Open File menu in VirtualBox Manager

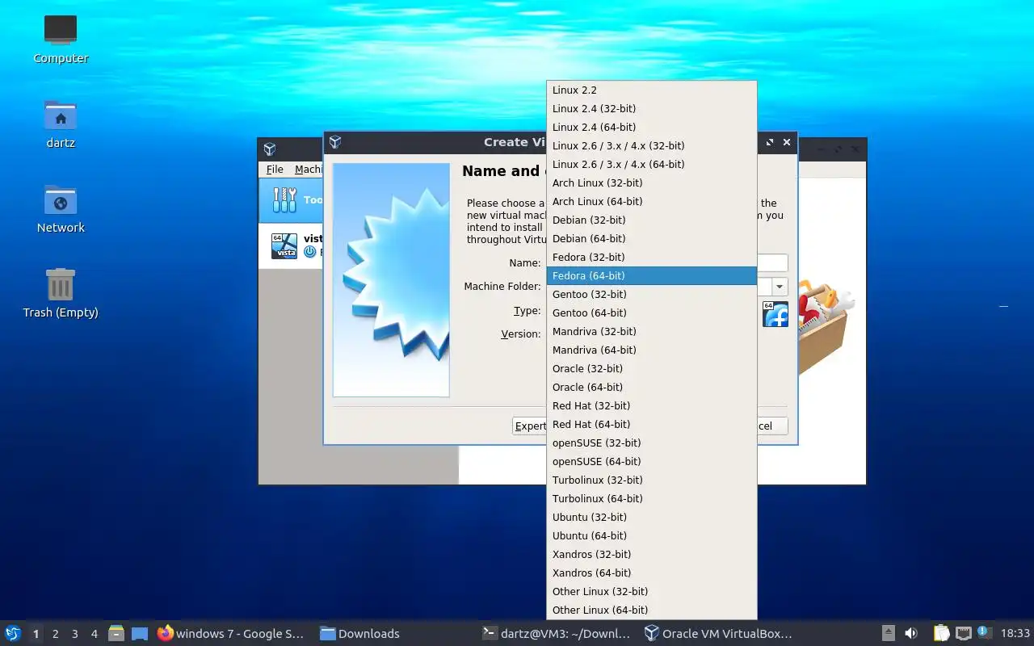(275, 169)
